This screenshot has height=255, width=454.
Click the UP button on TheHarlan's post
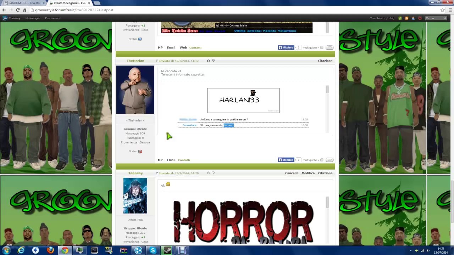point(330,160)
